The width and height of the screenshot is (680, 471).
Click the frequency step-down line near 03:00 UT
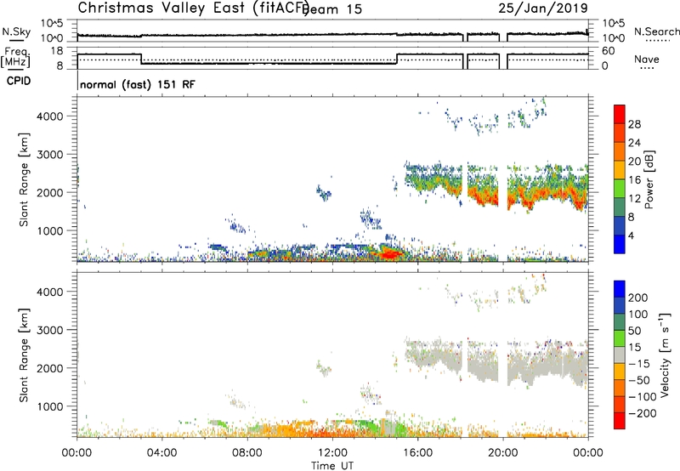[x=141, y=59]
